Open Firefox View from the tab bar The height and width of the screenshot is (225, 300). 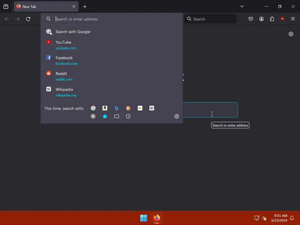pyautogui.click(x=6, y=6)
